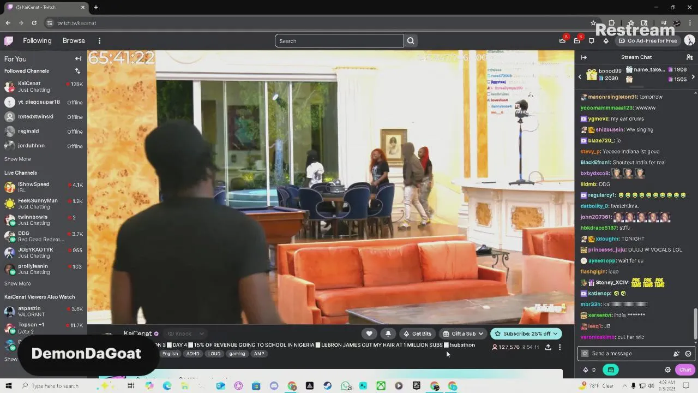The width and height of the screenshot is (698, 393).
Task: Show previous gift leaderboard entry
Action: pos(580,77)
